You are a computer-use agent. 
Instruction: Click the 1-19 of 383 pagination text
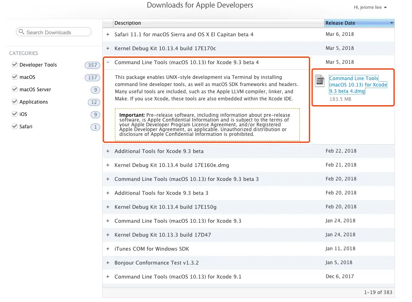[x=378, y=292]
